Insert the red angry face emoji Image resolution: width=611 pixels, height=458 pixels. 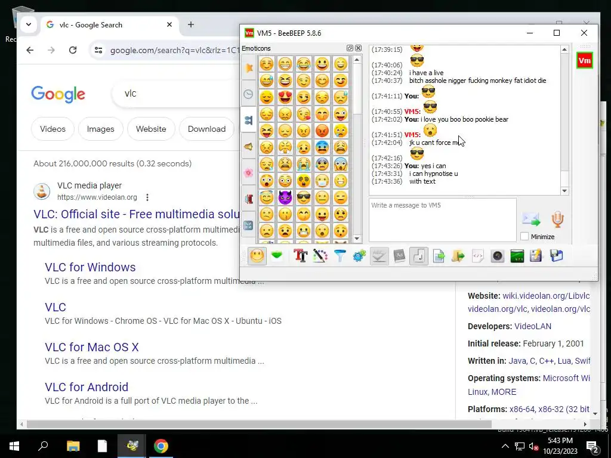tap(322, 131)
